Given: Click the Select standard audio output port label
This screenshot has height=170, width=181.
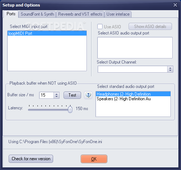Looking at the screenshot, I should [x=126, y=86].
